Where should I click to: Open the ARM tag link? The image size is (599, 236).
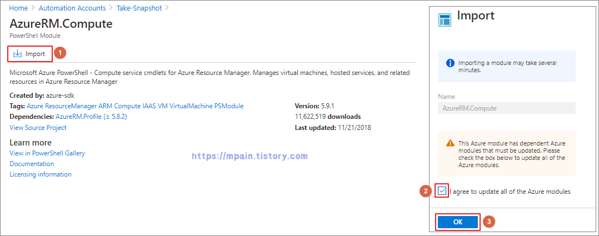pyautogui.click(x=106, y=106)
